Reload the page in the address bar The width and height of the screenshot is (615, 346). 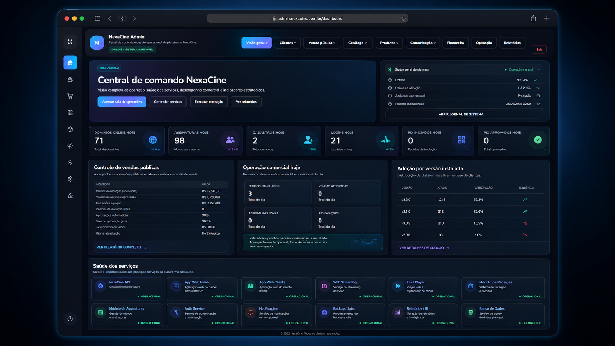pos(403,18)
